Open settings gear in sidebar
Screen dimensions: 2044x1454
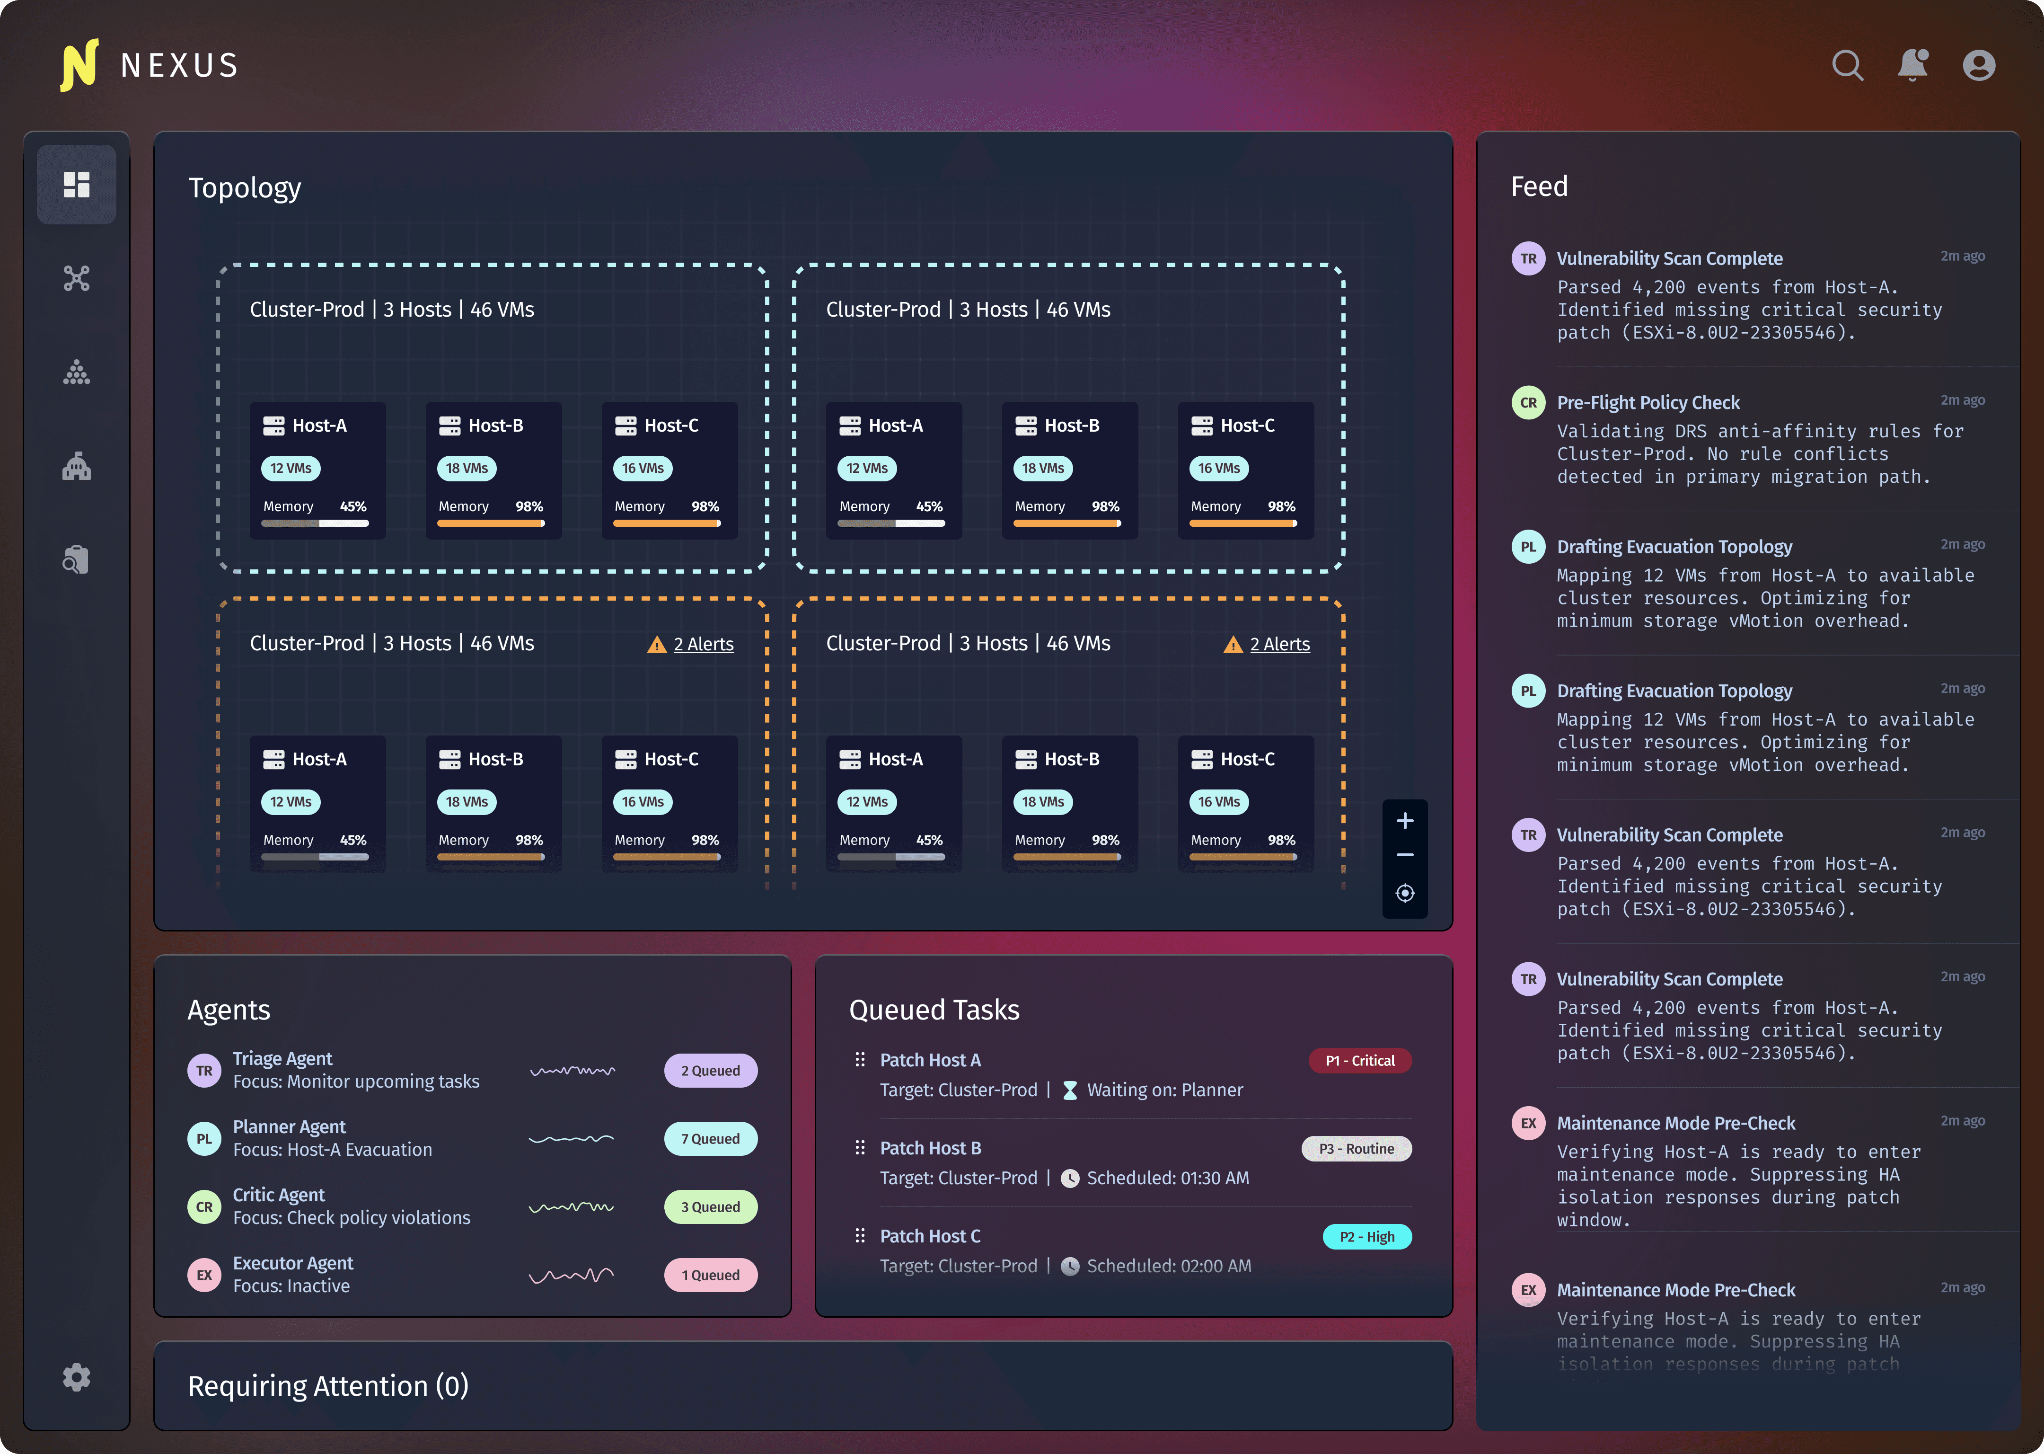tap(76, 1377)
